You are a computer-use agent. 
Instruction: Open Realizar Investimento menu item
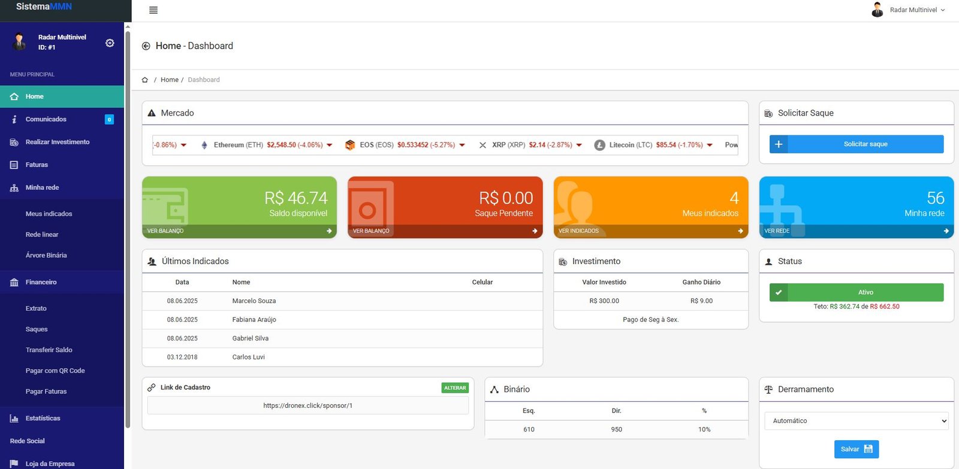pos(62,142)
